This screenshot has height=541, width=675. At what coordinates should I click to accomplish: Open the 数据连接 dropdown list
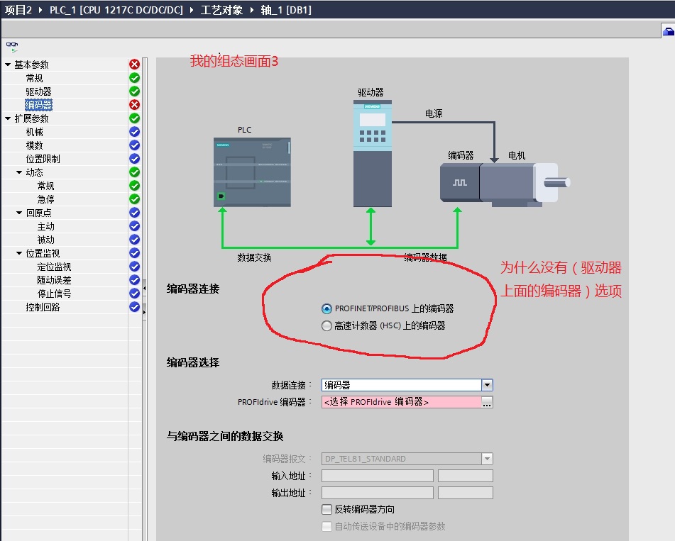[x=487, y=385]
